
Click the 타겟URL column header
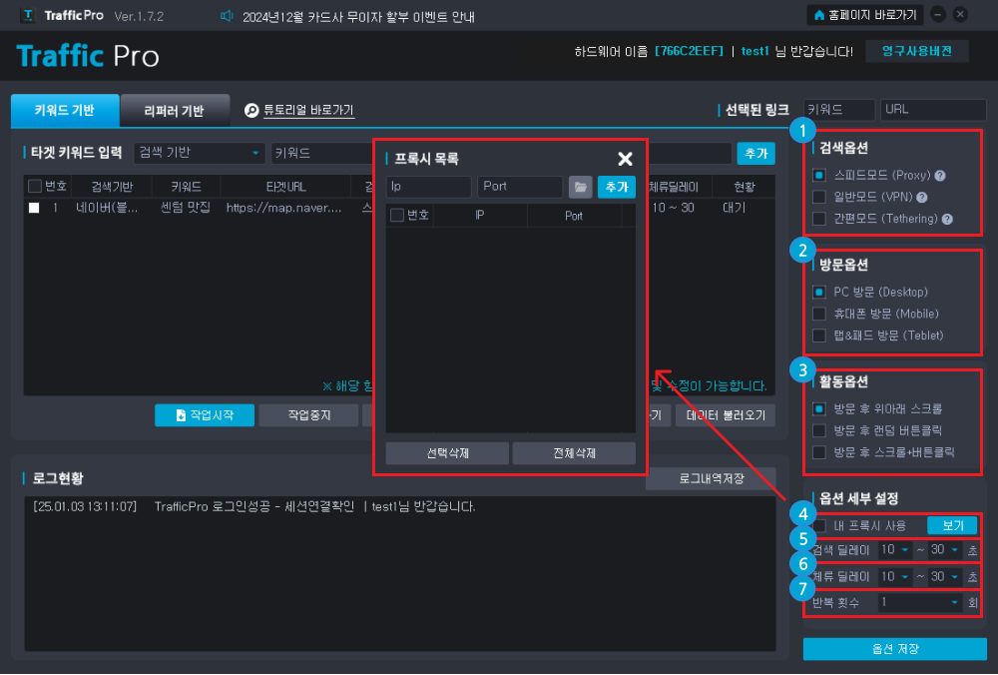[285, 187]
